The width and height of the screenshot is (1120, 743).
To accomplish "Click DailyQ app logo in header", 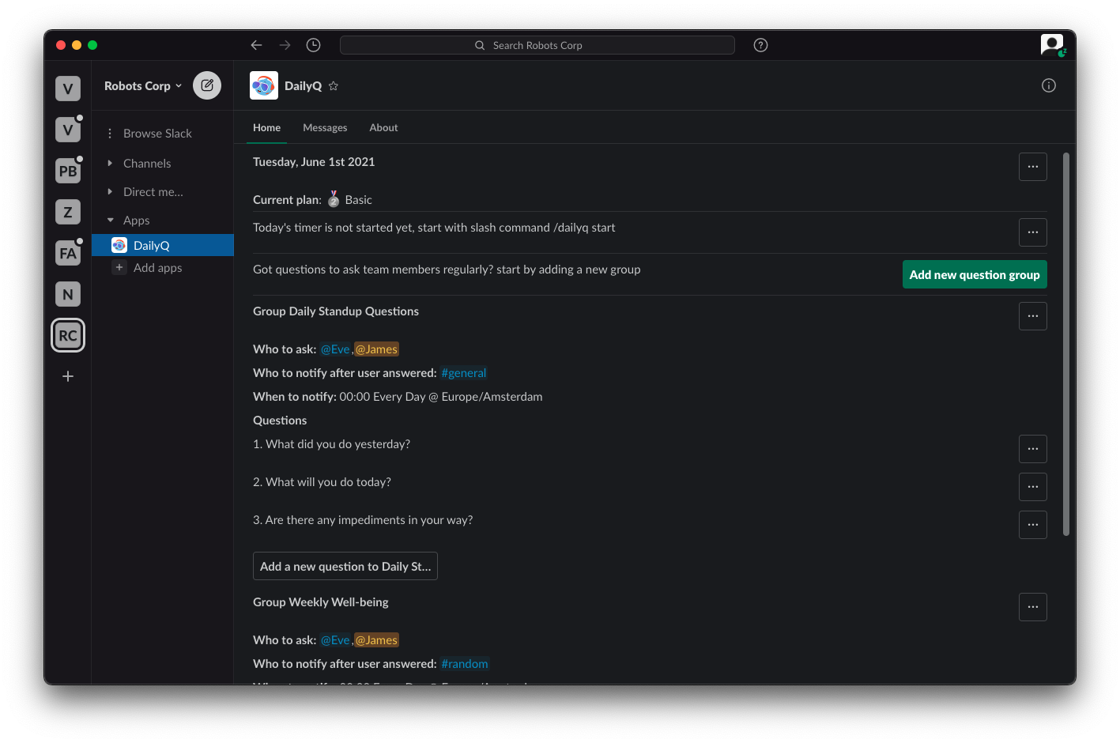I will [264, 85].
